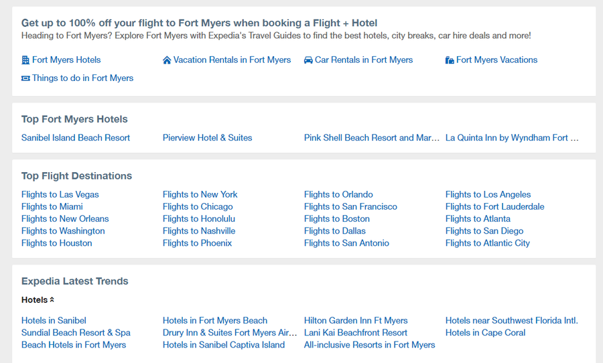Click the ticket icon for Things to do
The height and width of the screenshot is (363, 603).
[x=25, y=78]
